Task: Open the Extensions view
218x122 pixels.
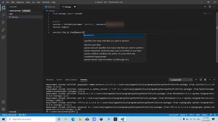Action: (3, 37)
